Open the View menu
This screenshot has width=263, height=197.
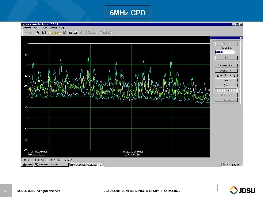point(36,28)
